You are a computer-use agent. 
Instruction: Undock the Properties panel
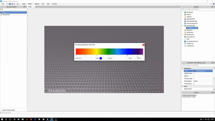coord(212,63)
